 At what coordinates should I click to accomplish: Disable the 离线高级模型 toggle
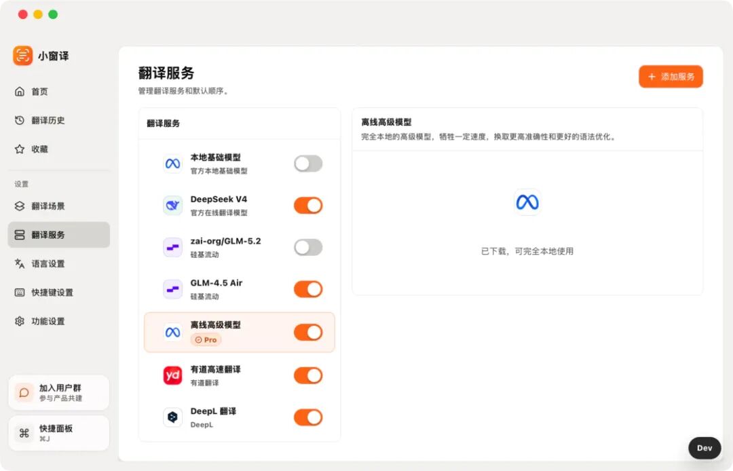[308, 333]
